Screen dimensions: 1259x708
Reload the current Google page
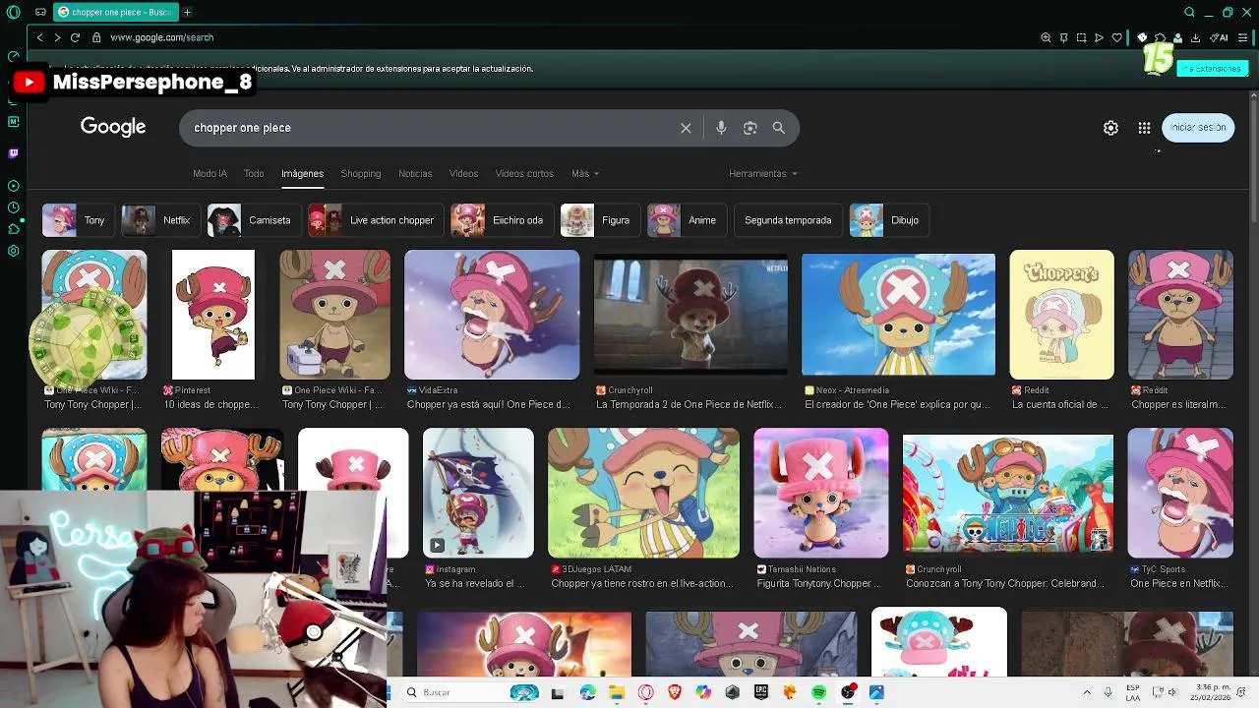click(x=75, y=37)
